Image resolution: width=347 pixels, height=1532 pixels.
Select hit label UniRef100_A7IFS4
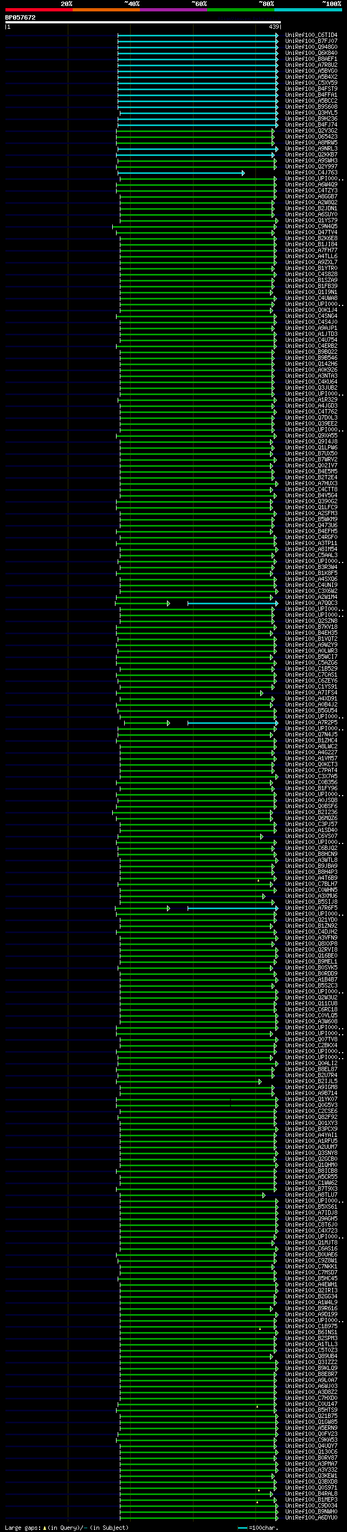click(x=311, y=693)
